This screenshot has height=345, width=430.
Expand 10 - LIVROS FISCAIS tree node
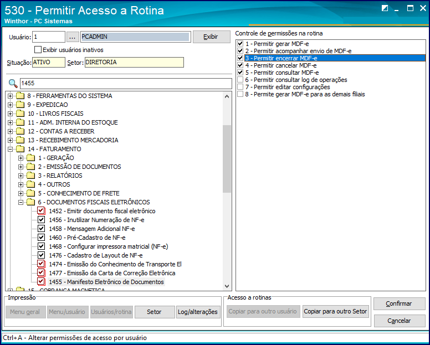point(10,114)
